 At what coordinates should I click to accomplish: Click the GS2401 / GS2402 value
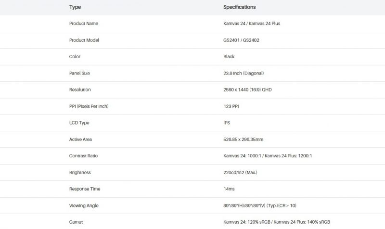click(x=241, y=40)
